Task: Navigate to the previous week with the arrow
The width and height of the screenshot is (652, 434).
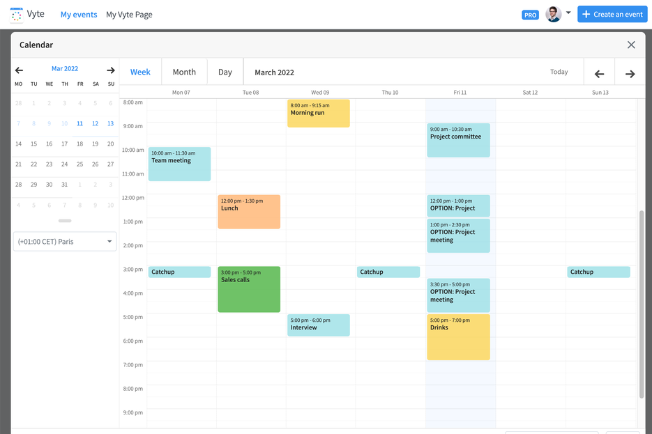Action: click(x=599, y=72)
